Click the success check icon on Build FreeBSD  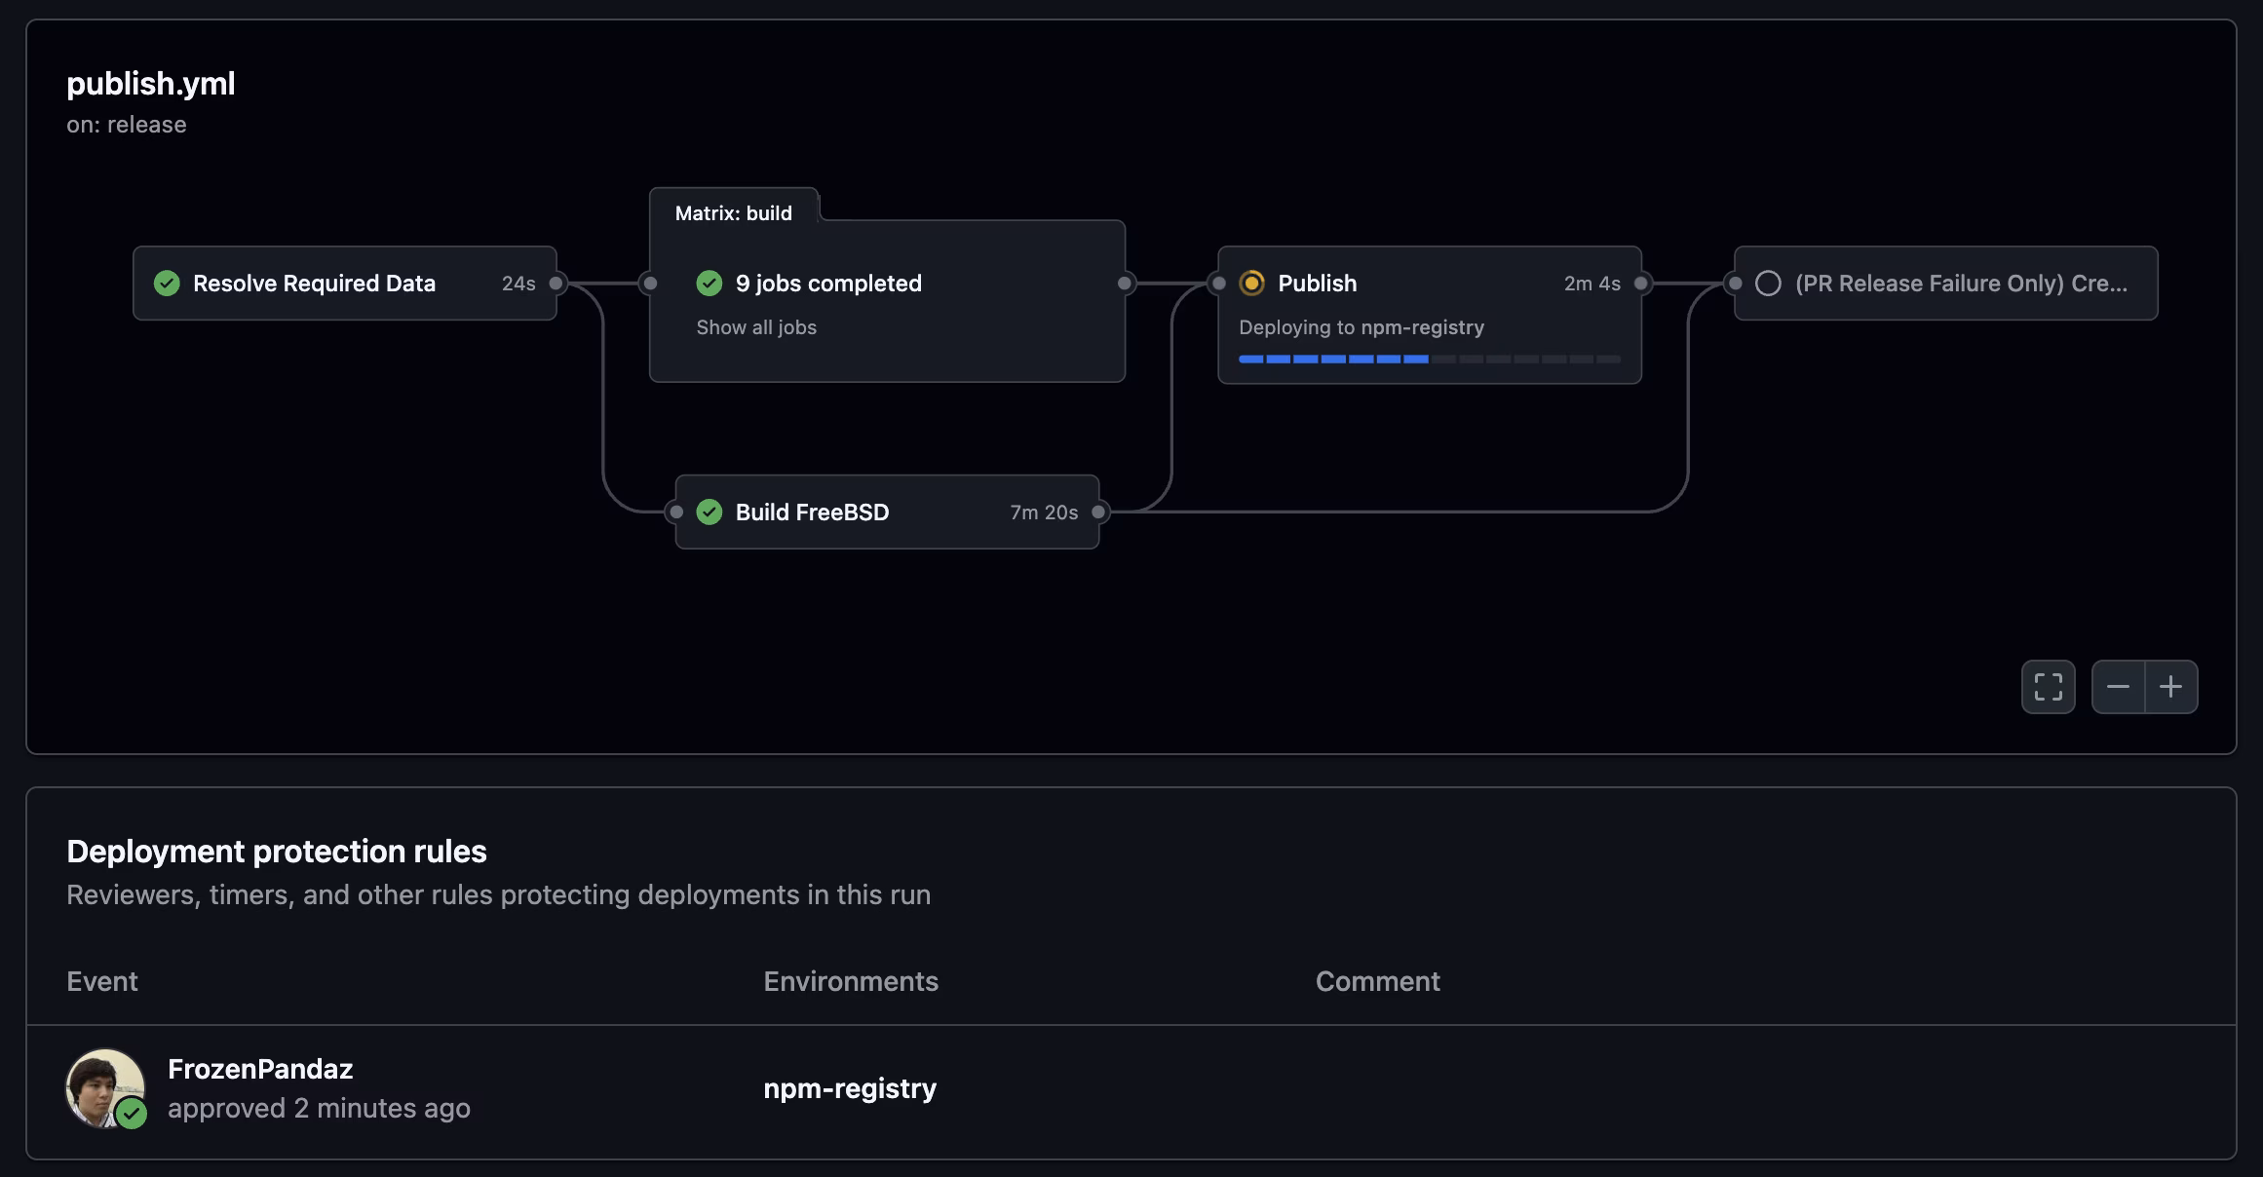[710, 512]
